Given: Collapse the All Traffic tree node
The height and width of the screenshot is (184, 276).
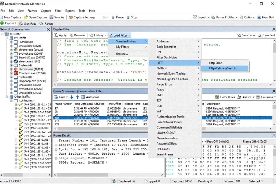Looking at the screenshot, I should point(2,34).
